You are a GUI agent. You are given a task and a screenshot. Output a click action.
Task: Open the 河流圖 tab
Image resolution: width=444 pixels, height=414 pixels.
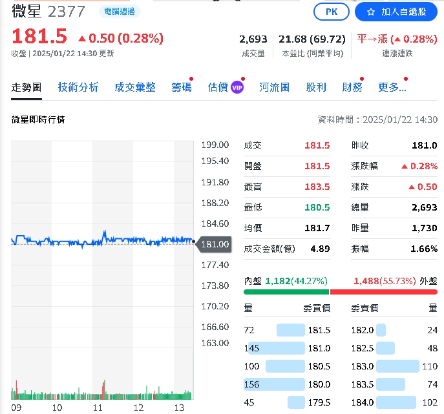pyautogui.click(x=275, y=87)
